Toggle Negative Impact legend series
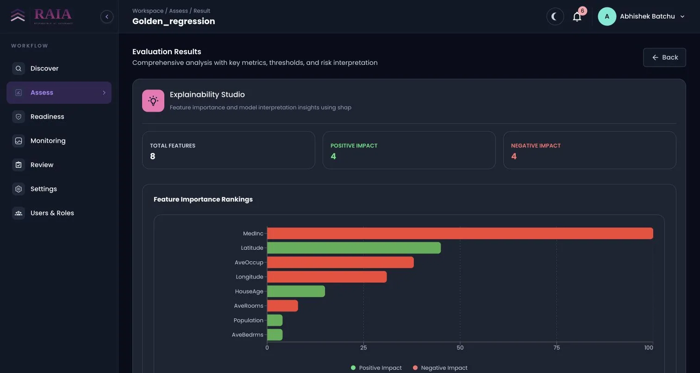The width and height of the screenshot is (700, 373). (x=440, y=368)
